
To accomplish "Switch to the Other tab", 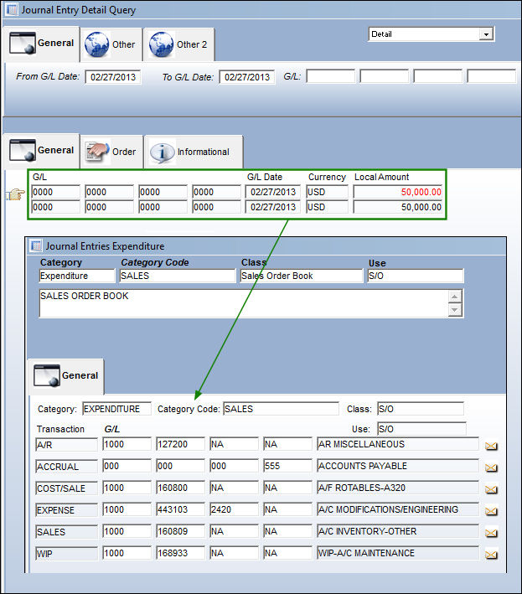I will [x=111, y=44].
